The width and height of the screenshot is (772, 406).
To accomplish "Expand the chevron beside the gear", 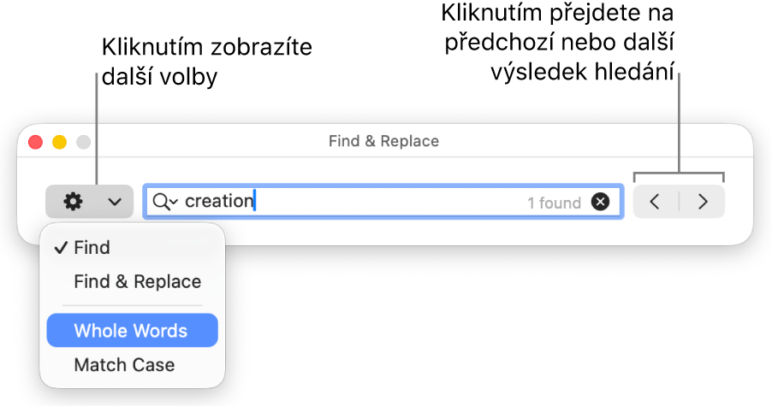I will [115, 203].
